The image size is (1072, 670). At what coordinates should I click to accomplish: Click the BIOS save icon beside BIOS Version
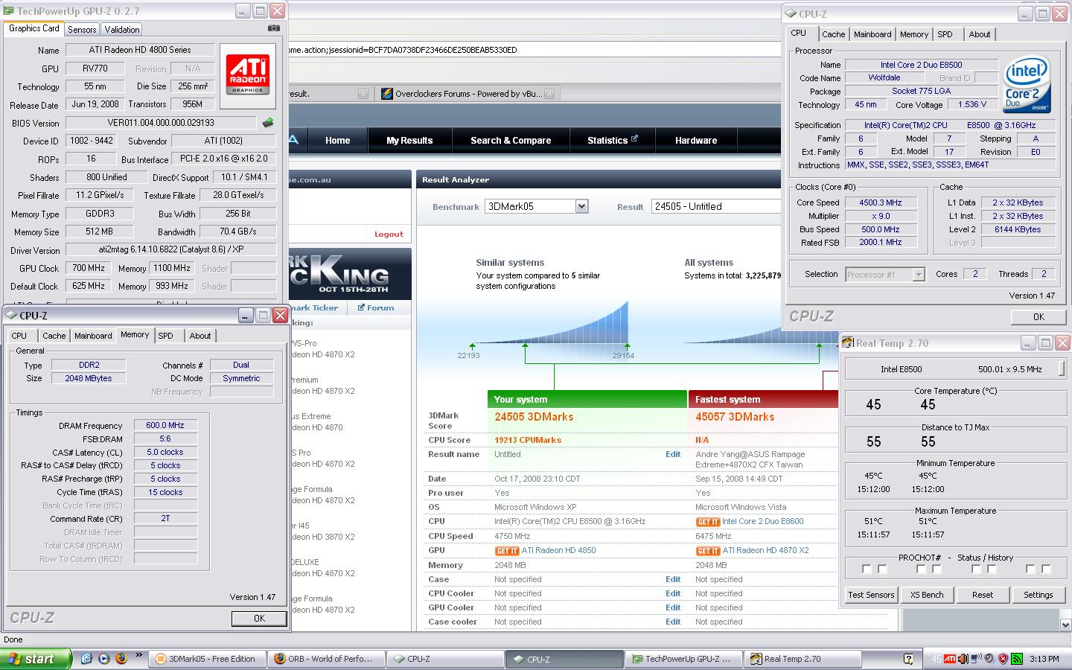tap(268, 123)
